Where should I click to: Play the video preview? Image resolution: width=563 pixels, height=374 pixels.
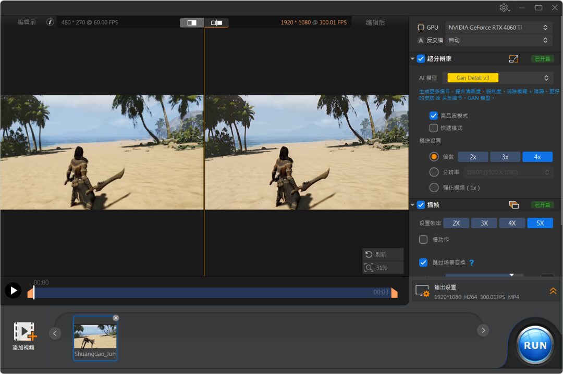click(13, 290)
